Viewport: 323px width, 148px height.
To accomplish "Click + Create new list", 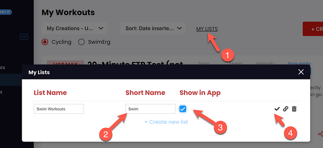I will [166, 122].
